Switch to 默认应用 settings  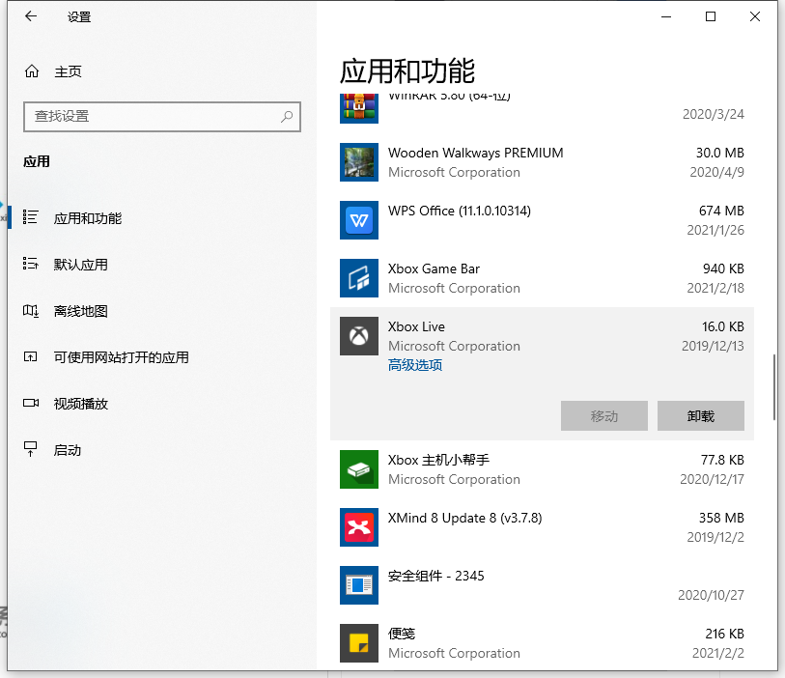(x=80, y=265)
